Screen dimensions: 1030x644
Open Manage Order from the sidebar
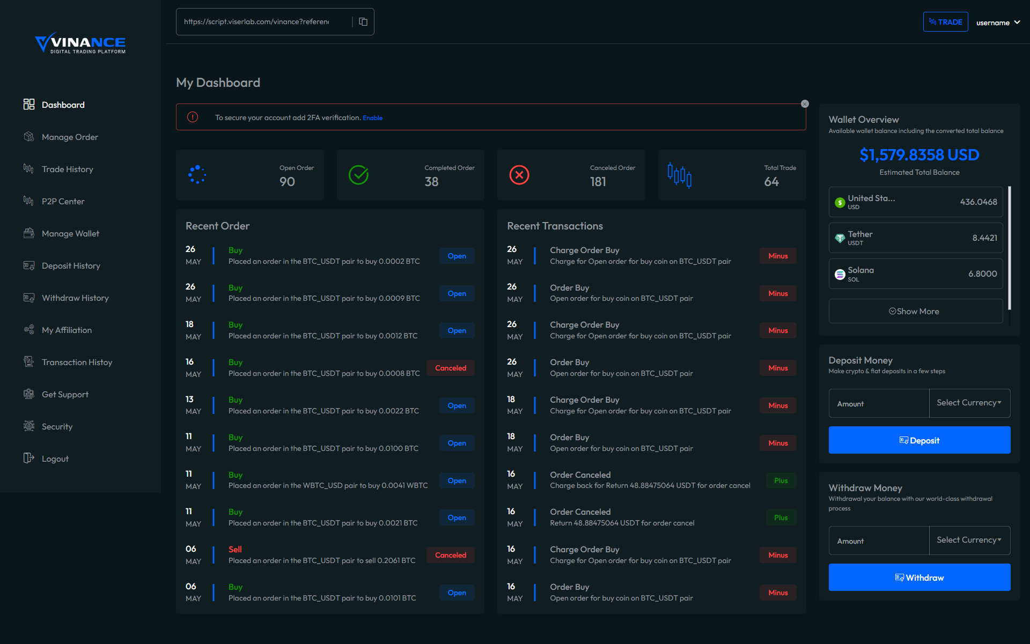click(x=70, y=137)
